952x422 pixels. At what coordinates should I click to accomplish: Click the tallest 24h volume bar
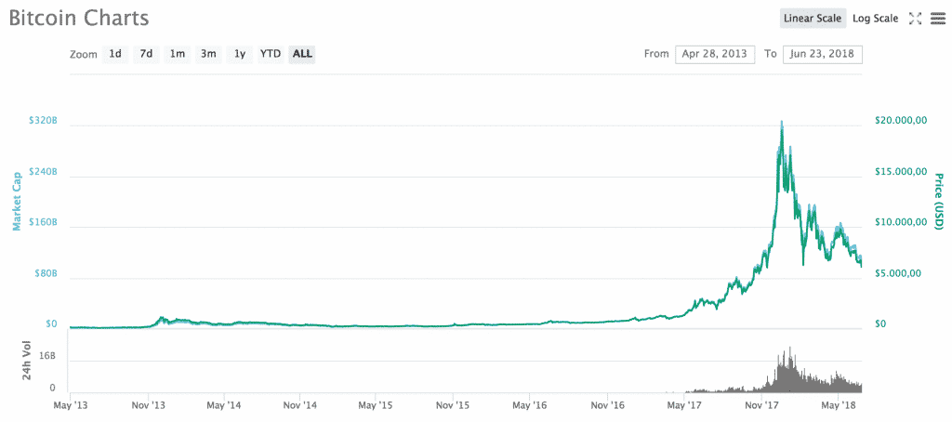coord(790,369)
